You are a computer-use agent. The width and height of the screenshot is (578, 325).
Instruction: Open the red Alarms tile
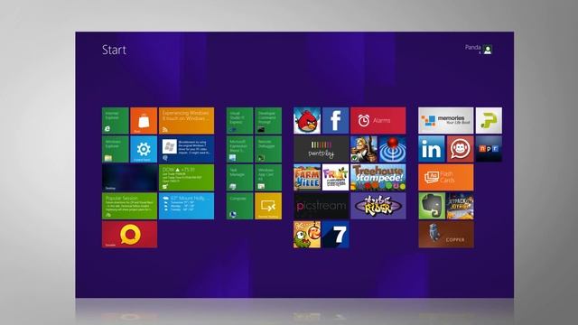click(x=378, y=120)
